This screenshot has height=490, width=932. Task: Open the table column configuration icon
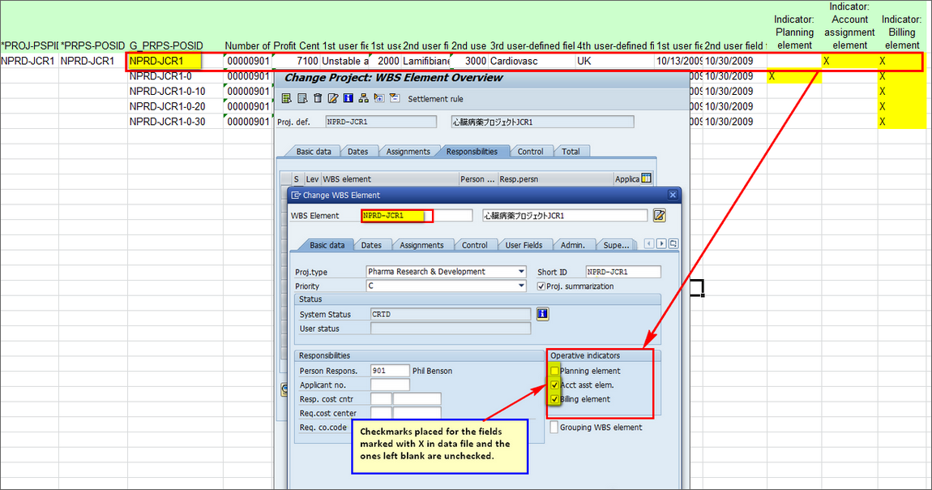click(x=646, y=178)
